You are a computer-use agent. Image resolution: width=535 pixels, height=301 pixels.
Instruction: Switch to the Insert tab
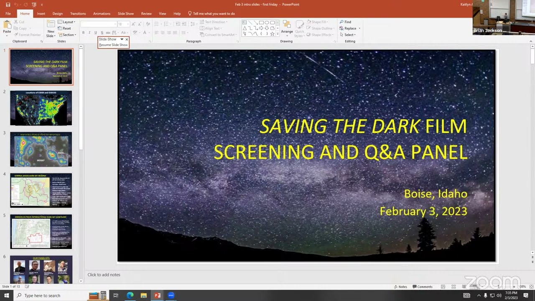click(x=41, y=14)
